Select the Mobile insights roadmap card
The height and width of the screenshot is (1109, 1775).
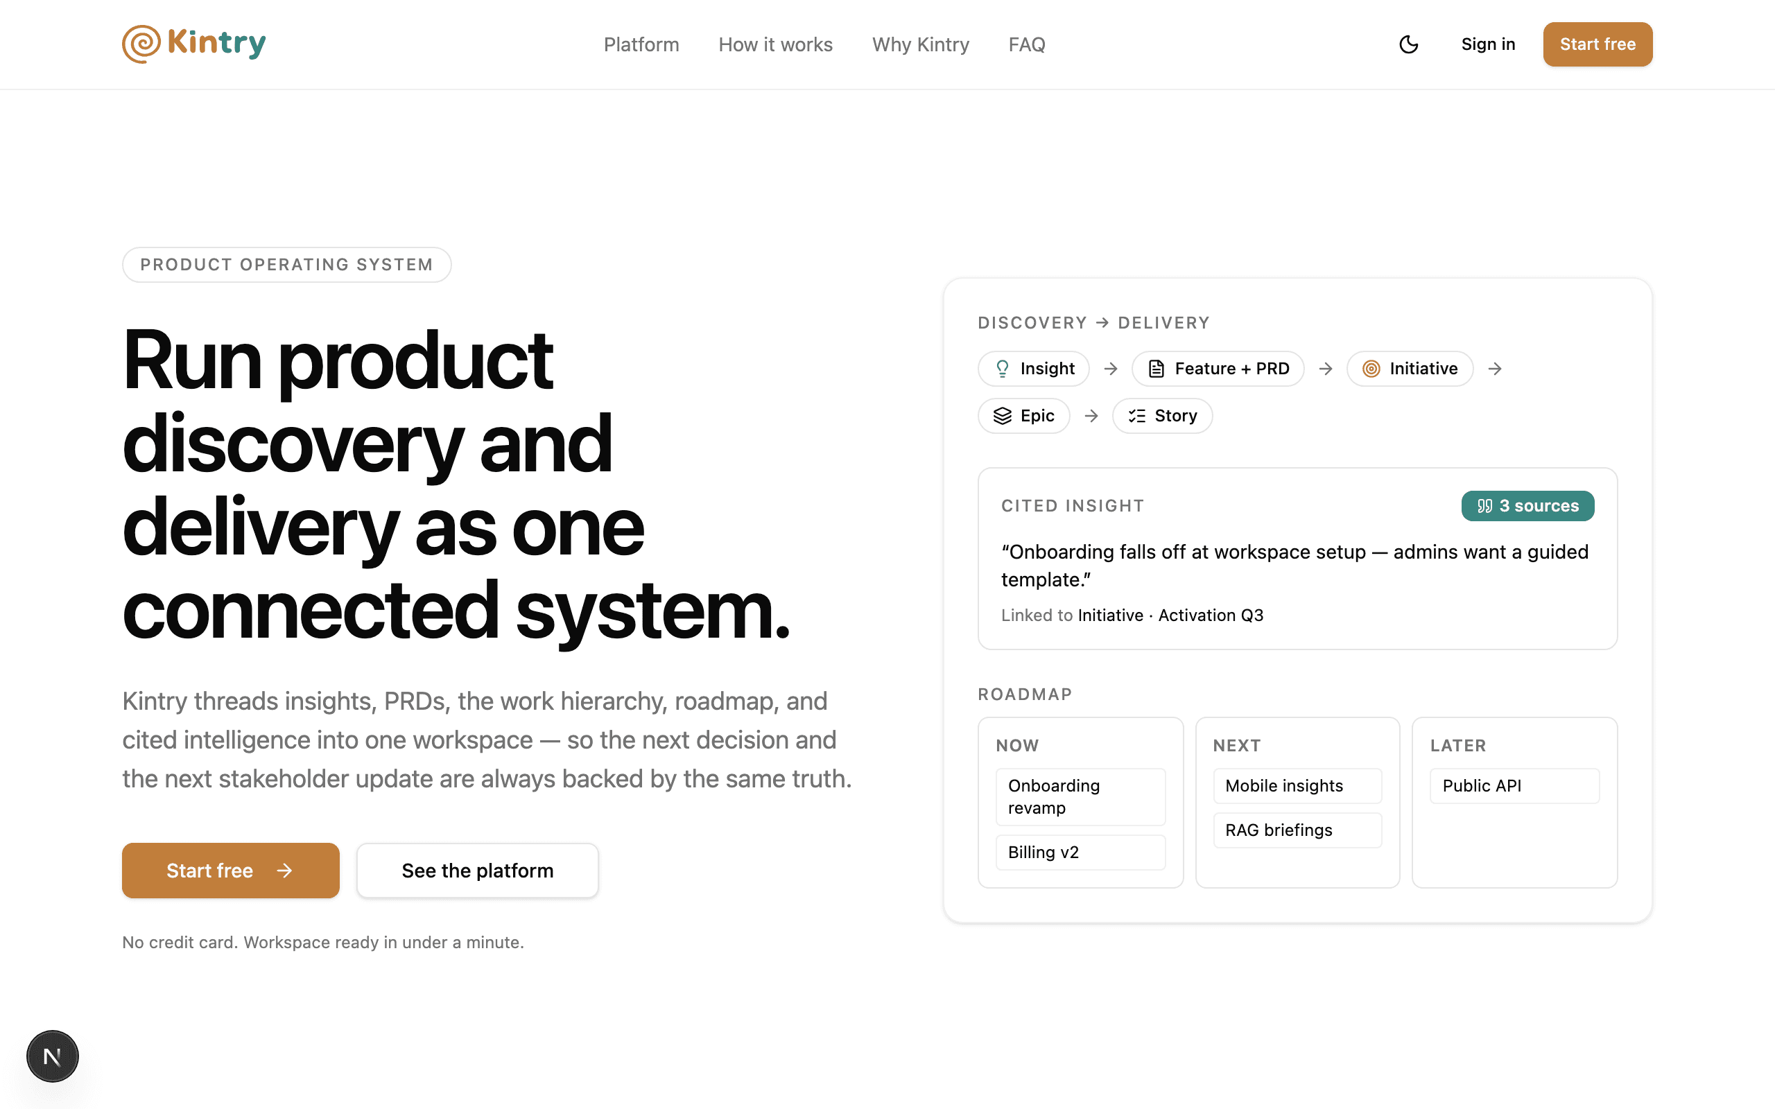point(1297,785)
